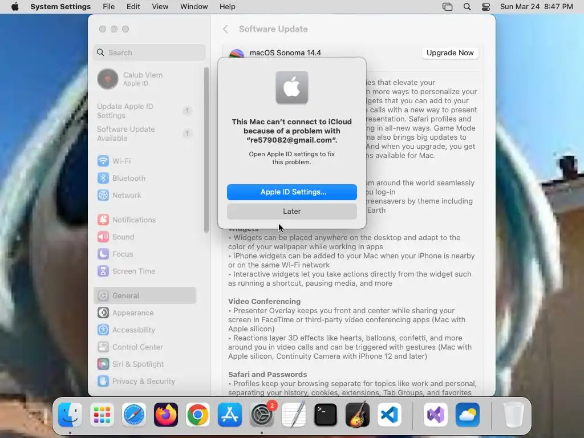Viewport: 584px width, 438px height.
Task: Select General in the sidebar
Action: tap(145, 296)
